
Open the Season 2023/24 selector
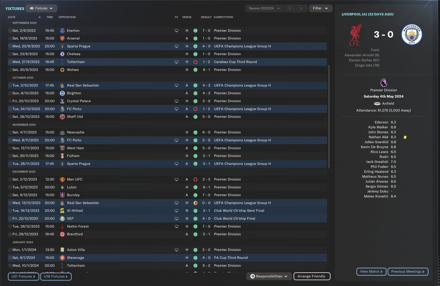click(x=264, y=8)
